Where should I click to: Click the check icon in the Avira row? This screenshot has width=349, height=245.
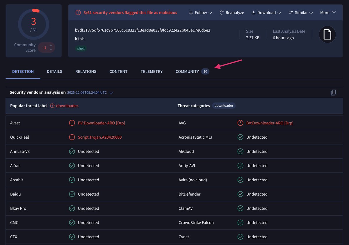240,180
